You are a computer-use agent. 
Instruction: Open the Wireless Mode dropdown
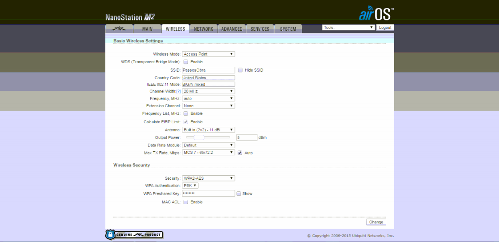tap(208, 54)
